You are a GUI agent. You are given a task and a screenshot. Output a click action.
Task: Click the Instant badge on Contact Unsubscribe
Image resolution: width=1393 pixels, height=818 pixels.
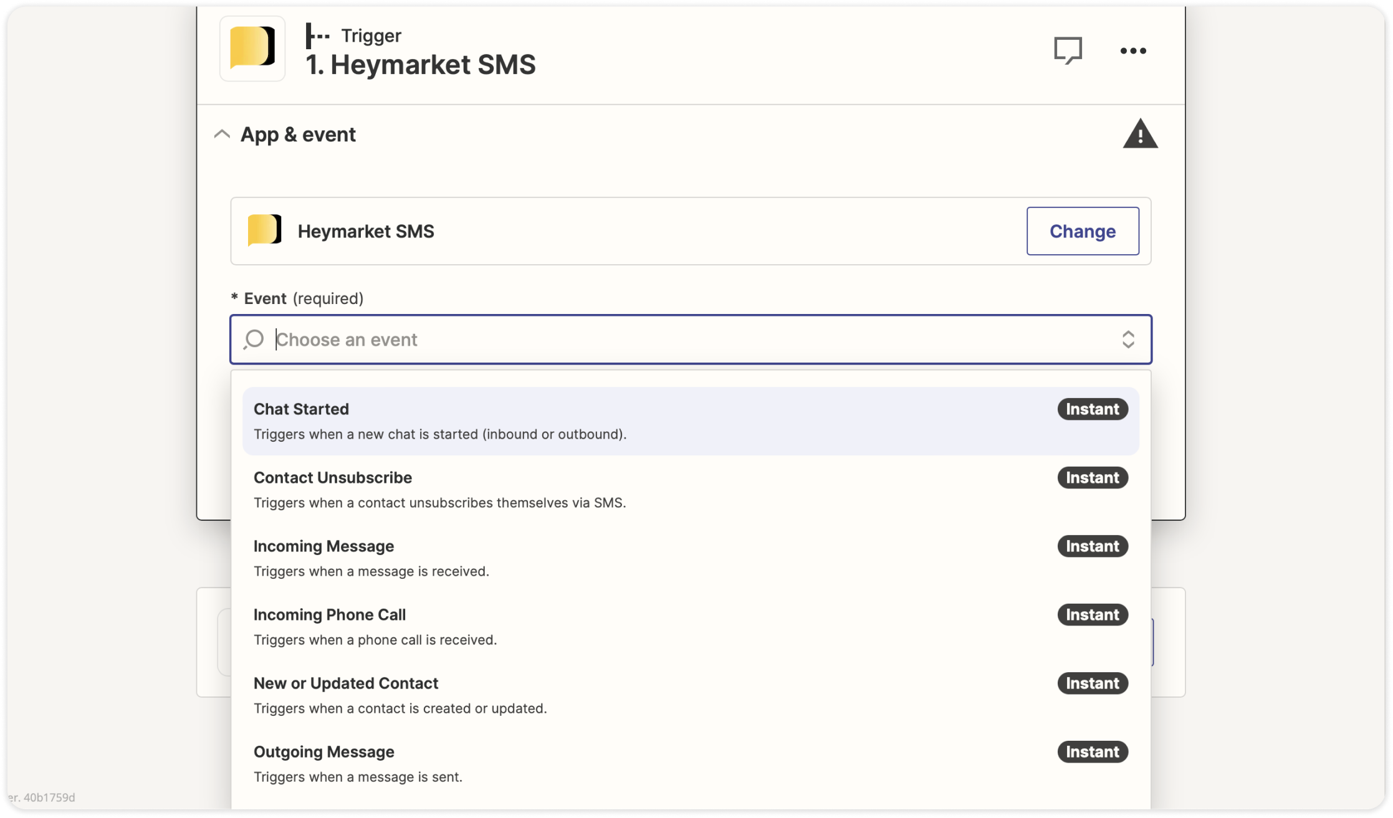(x=1092, y=478)
